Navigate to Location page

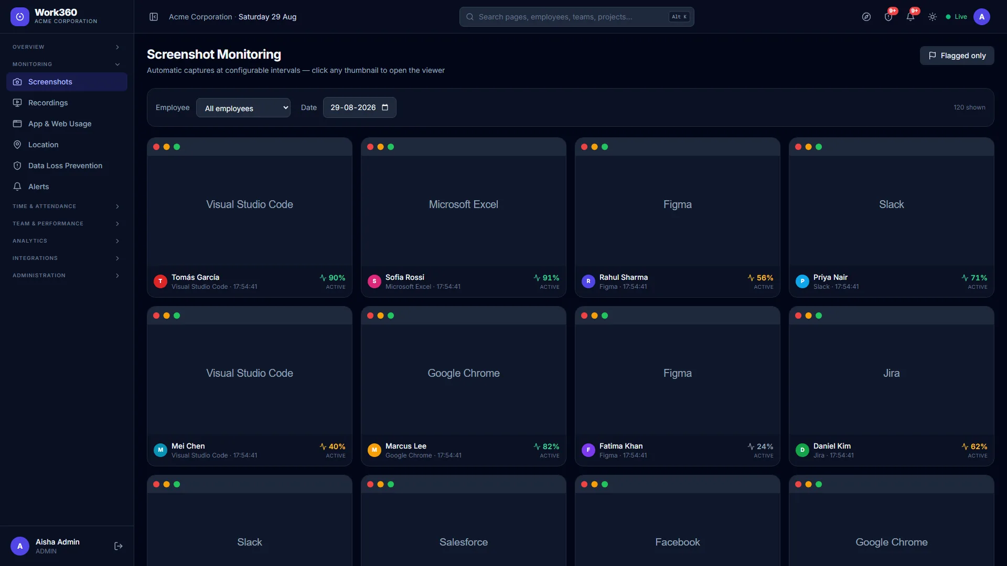coord(67,145)
